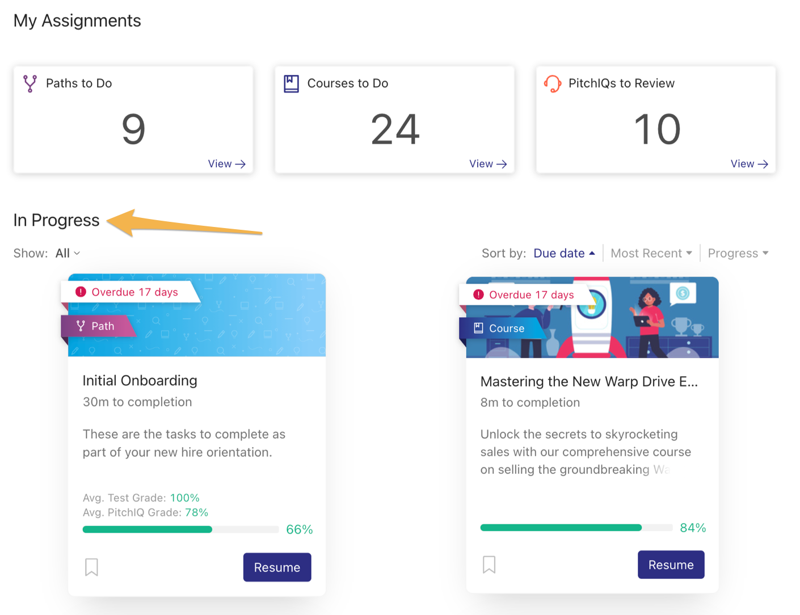Viewport: 800px width, 615px height.
Task: View the 9 Paths to Do
Action: click(226, 164)
